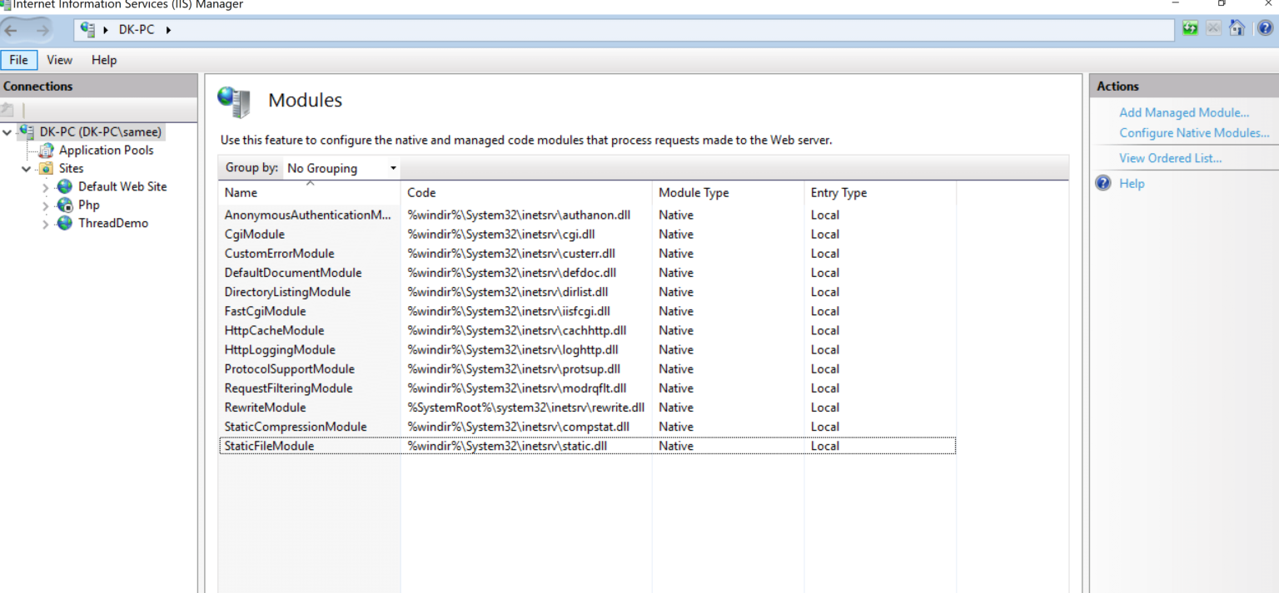Click the Back navigation arrow
This screenshot has width=1279, height=593.
click(12, 31)
